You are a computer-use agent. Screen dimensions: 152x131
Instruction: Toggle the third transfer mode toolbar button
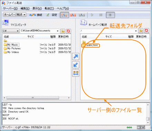tap(82, 15)
